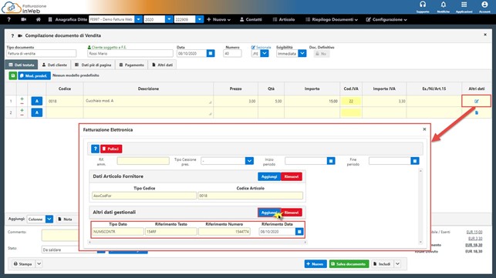Expand the Tipo Cessione prest. dropdown
This screenshot has height=278, width=496.
tap(249, 161)
